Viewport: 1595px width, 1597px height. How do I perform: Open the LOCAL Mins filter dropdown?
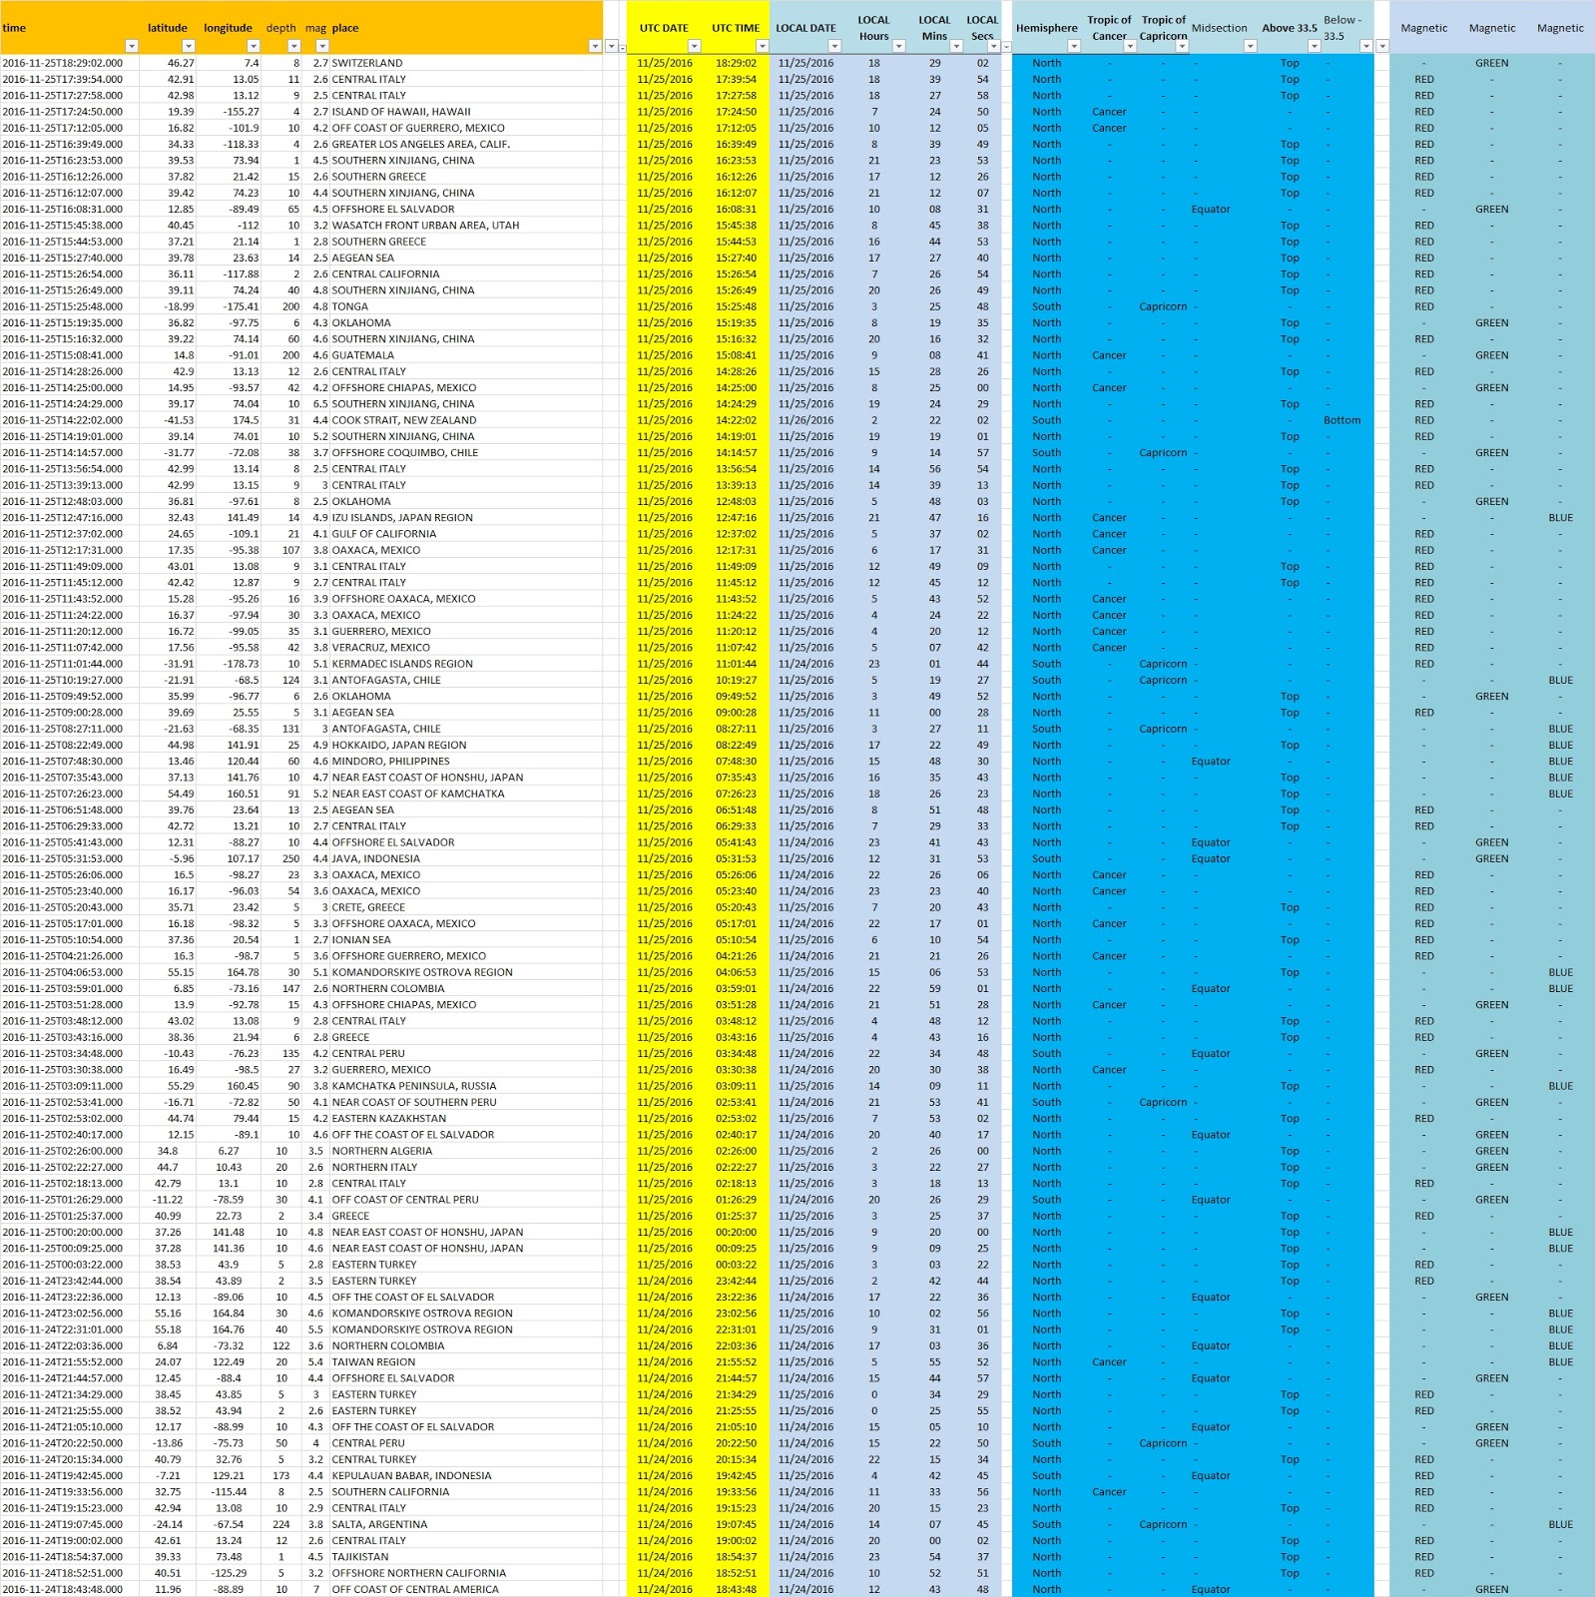[x=955, y=46]
